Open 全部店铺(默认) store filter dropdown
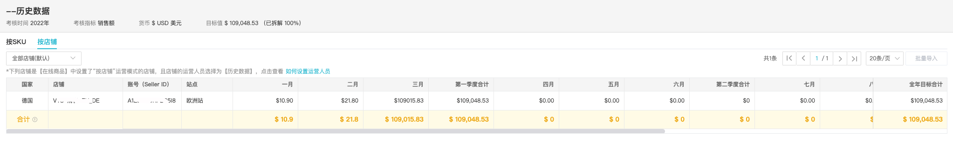This screenshot has height=168, width=953. 44,58
